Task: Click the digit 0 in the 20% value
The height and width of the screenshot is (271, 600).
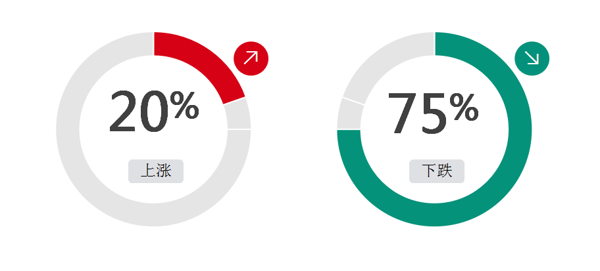Action: tap(154, 112)
